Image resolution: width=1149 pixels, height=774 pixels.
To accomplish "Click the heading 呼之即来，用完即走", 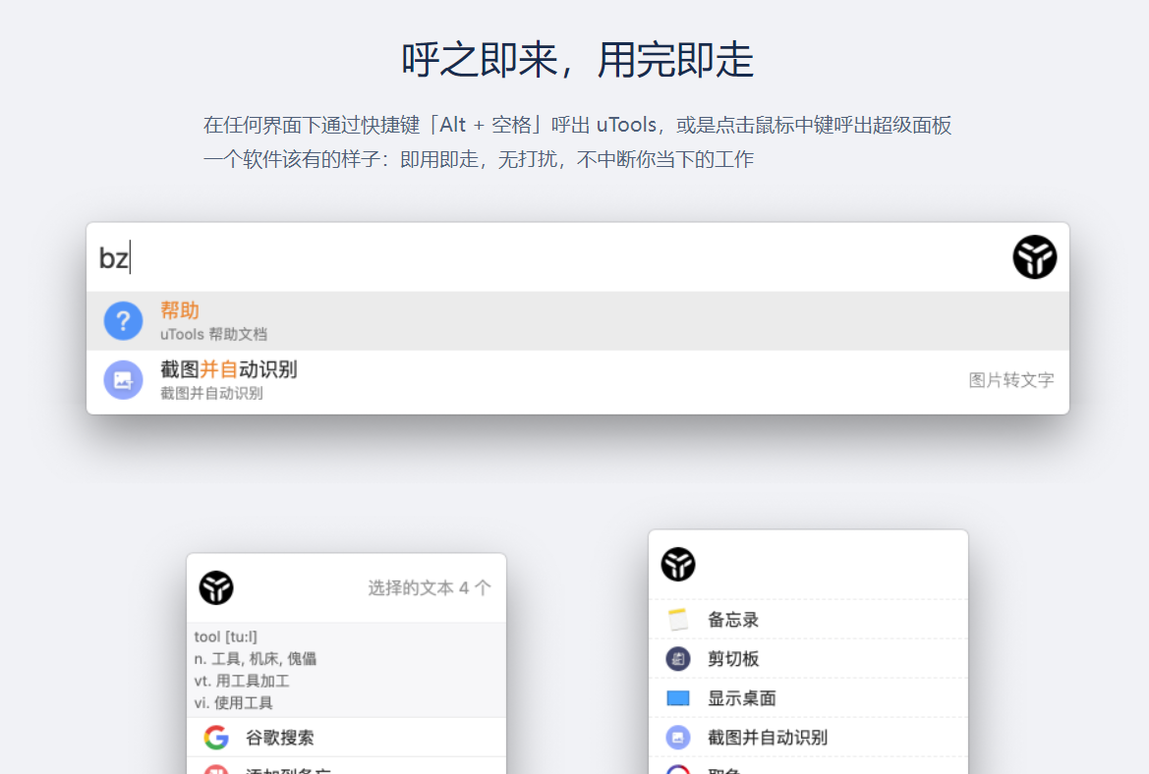I will [x=577, y=59].
